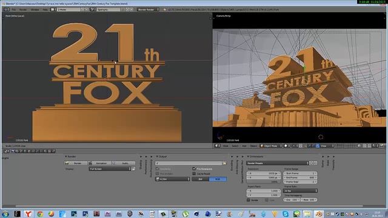Open the Object Mode dropdown
The width and height of the screenshot is (388, 218).
[x=271, y=146]
